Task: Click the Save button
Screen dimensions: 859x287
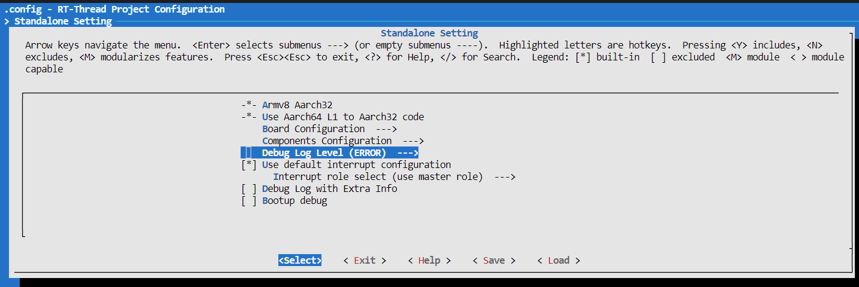Action: click(494, 261)
